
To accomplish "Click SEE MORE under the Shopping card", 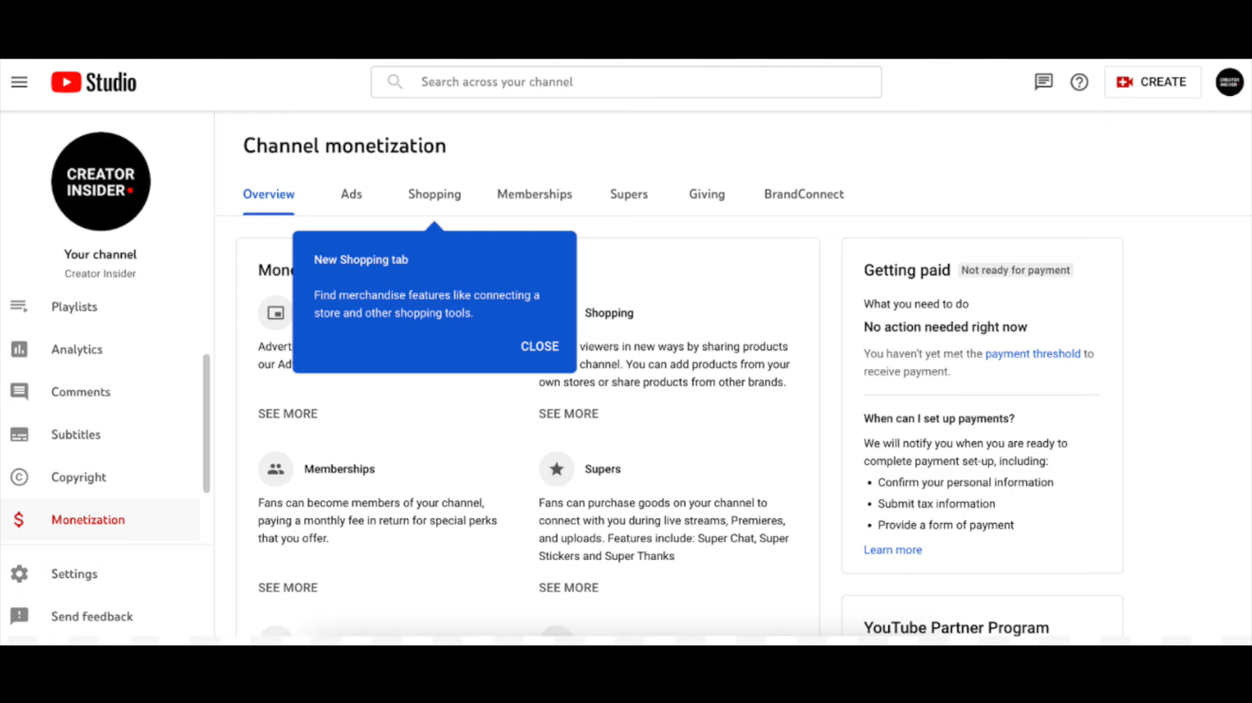I will point(568,413).
